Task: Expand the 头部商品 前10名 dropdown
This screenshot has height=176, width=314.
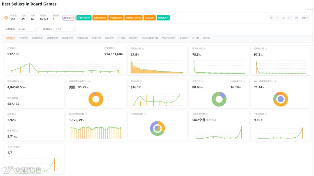Action: coord(27,29)
